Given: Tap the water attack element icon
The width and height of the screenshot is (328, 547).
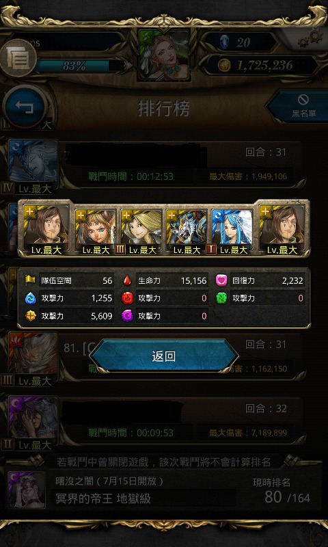Looking at the screenshot, I should (x=29, y=298).
